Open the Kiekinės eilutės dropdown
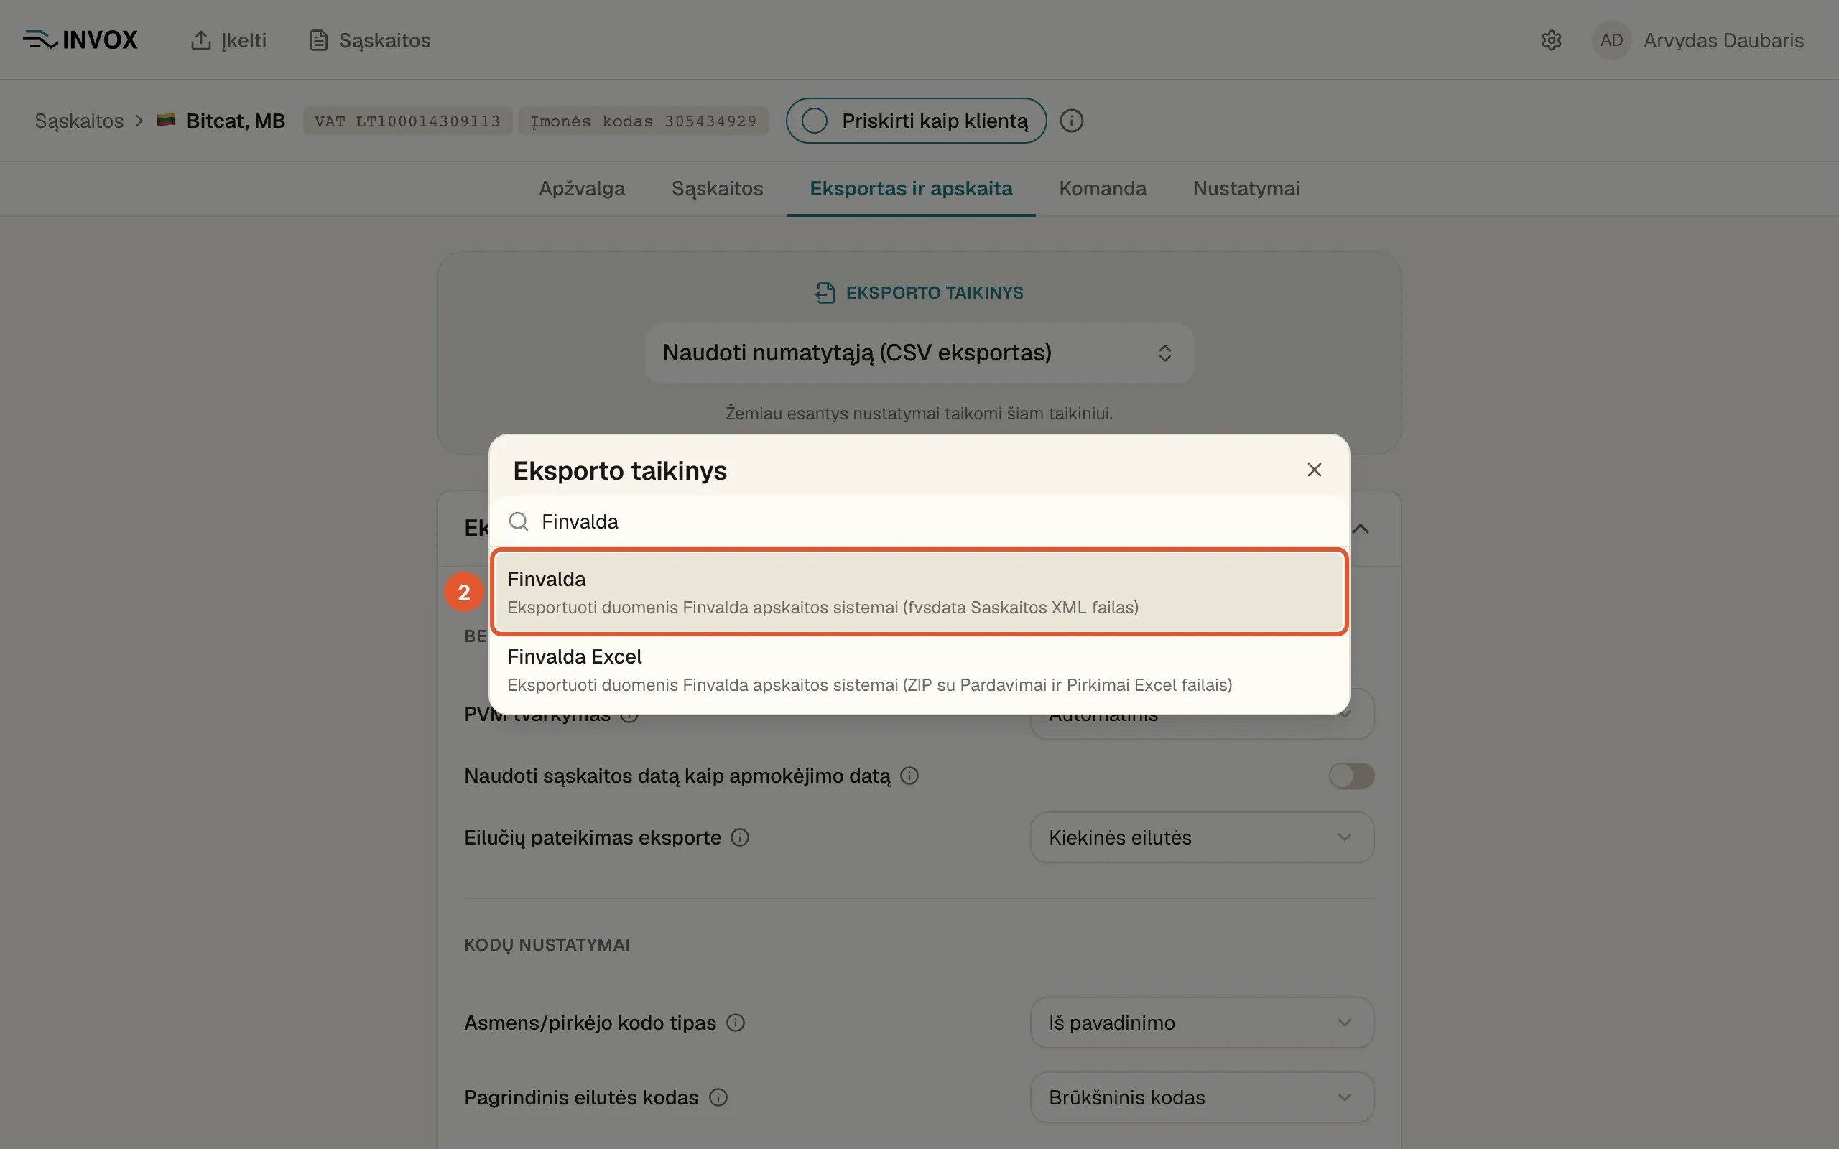 1201,837
